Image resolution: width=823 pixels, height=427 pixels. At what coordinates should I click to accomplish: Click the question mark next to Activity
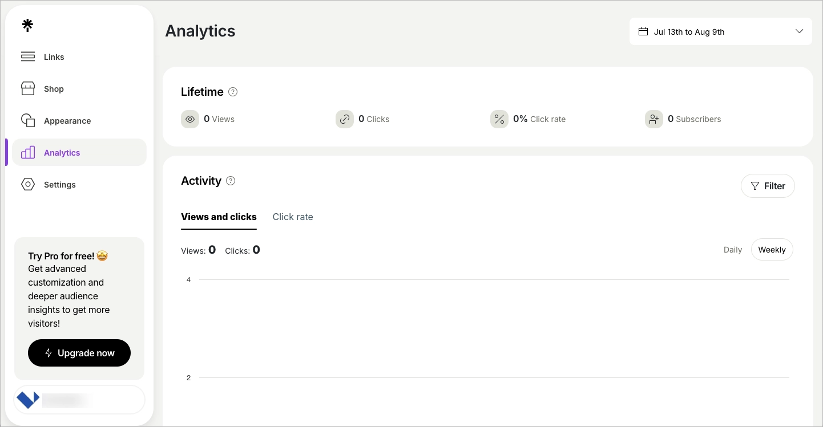[x=231, y=180]
